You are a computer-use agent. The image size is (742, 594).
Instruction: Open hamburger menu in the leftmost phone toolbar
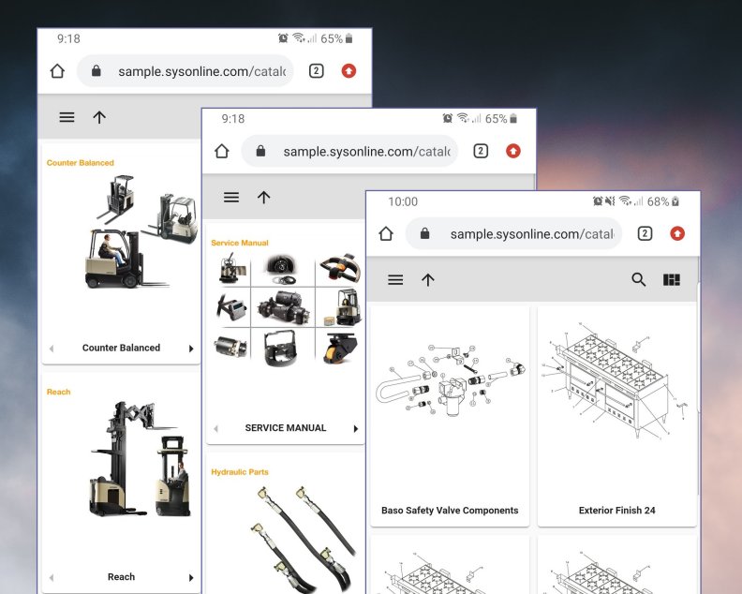(67, 117)
